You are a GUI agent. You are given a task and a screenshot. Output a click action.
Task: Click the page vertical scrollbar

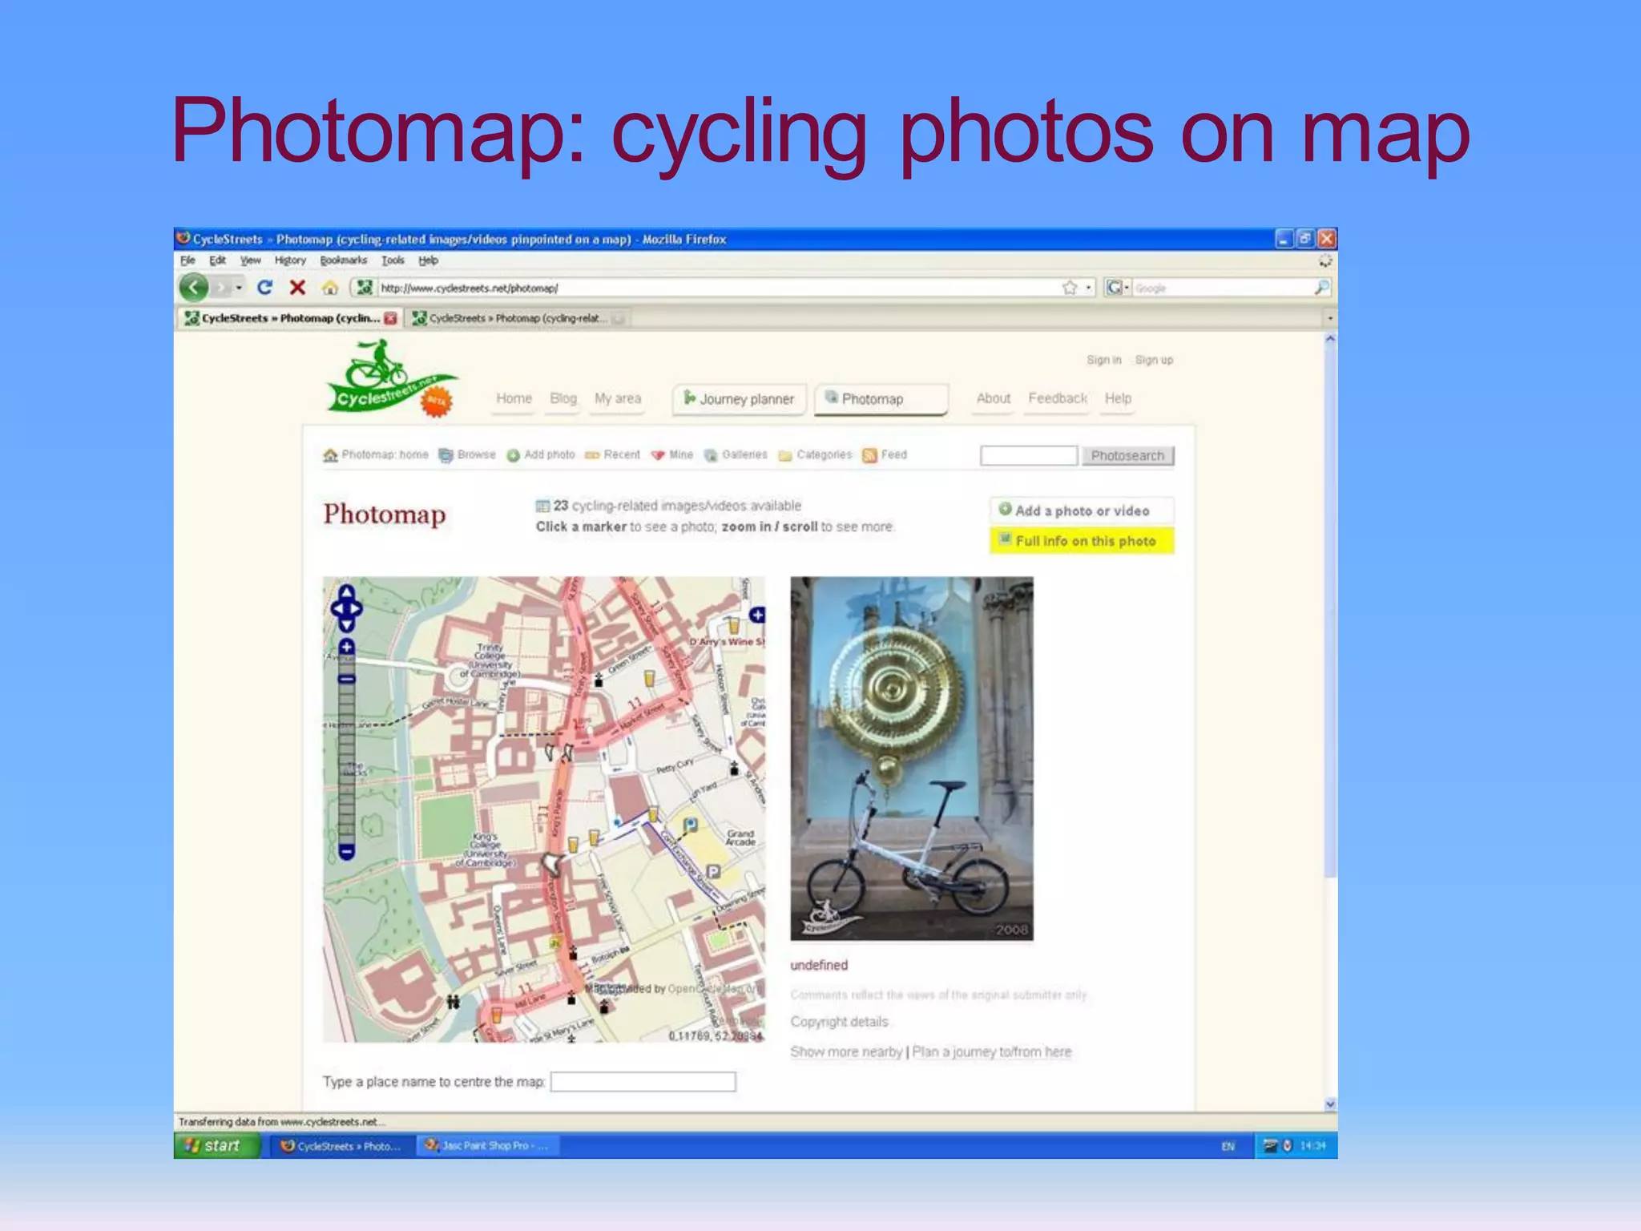(1330, 721)
